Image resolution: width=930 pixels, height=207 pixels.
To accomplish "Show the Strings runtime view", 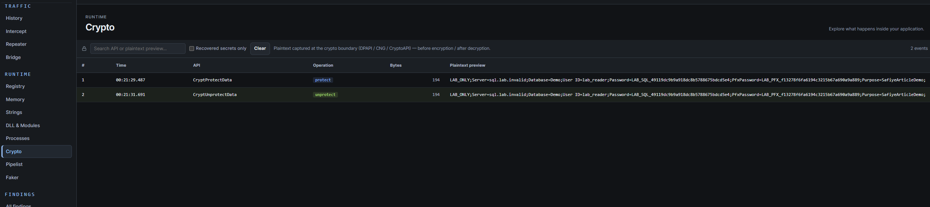I will click(14, 112).
